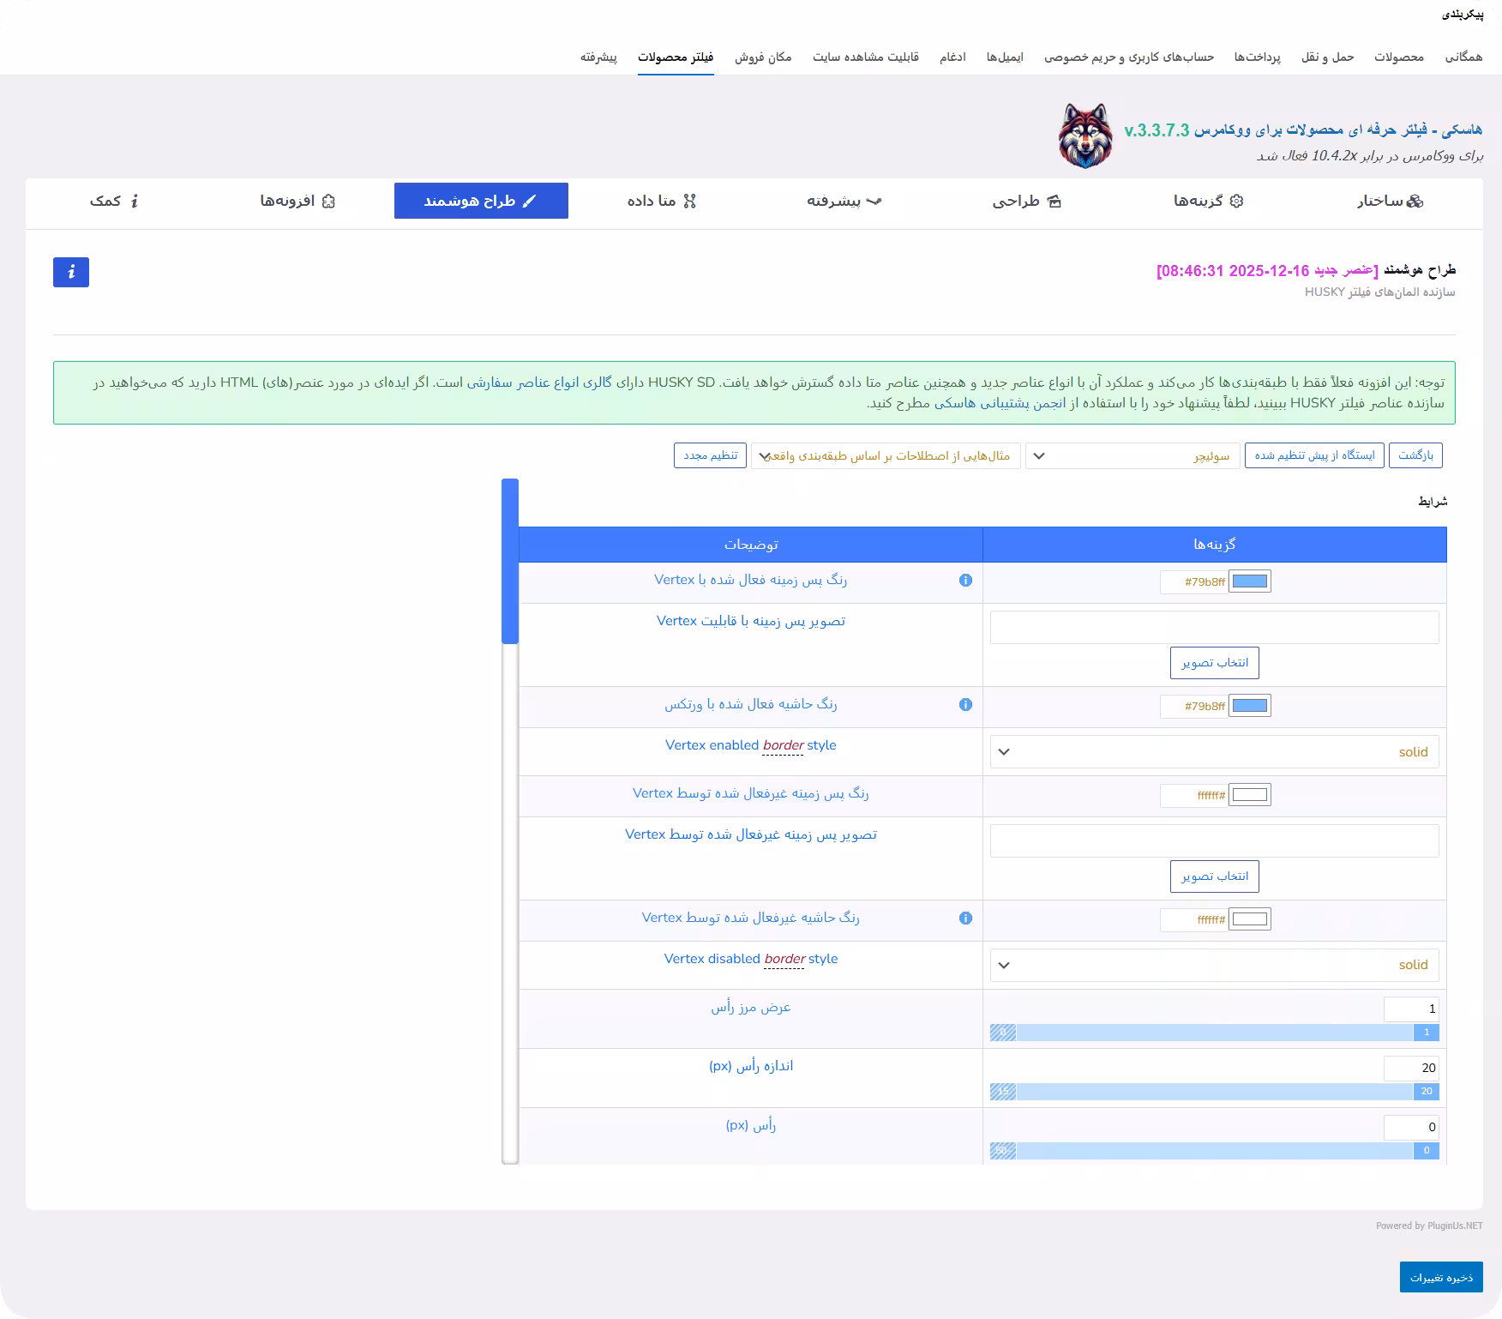
Task: Click the vertex size range slider
Action: click(x=1214, y=1092)
